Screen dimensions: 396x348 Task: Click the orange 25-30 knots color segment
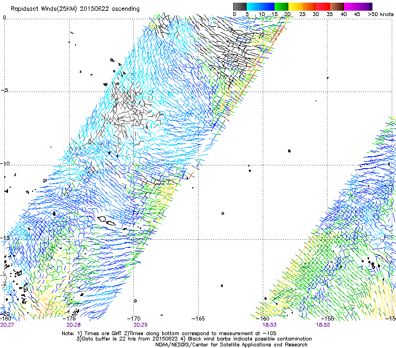(x=309, y=6)
